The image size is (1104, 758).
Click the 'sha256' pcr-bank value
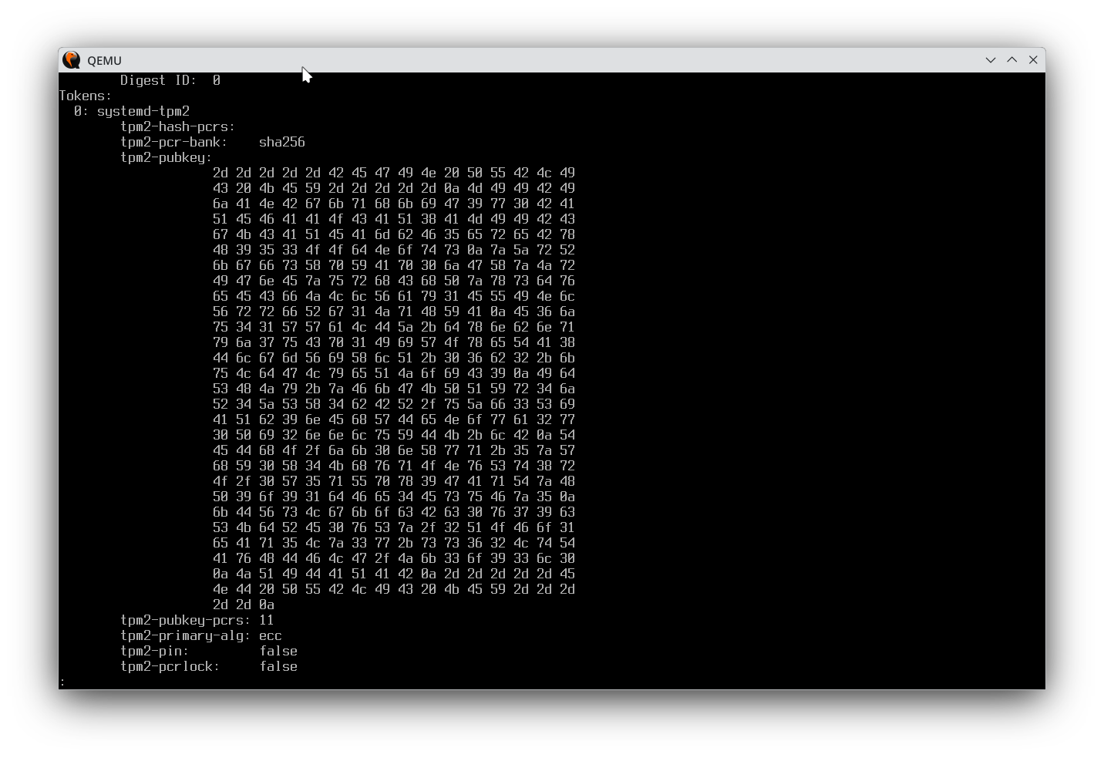282,142
